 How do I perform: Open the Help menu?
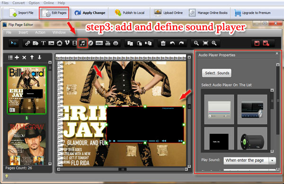pyautogui.click(x=62, y=3)
